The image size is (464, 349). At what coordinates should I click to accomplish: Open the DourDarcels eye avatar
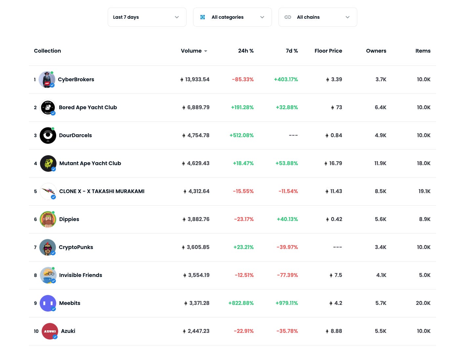(x=48, y=136)
